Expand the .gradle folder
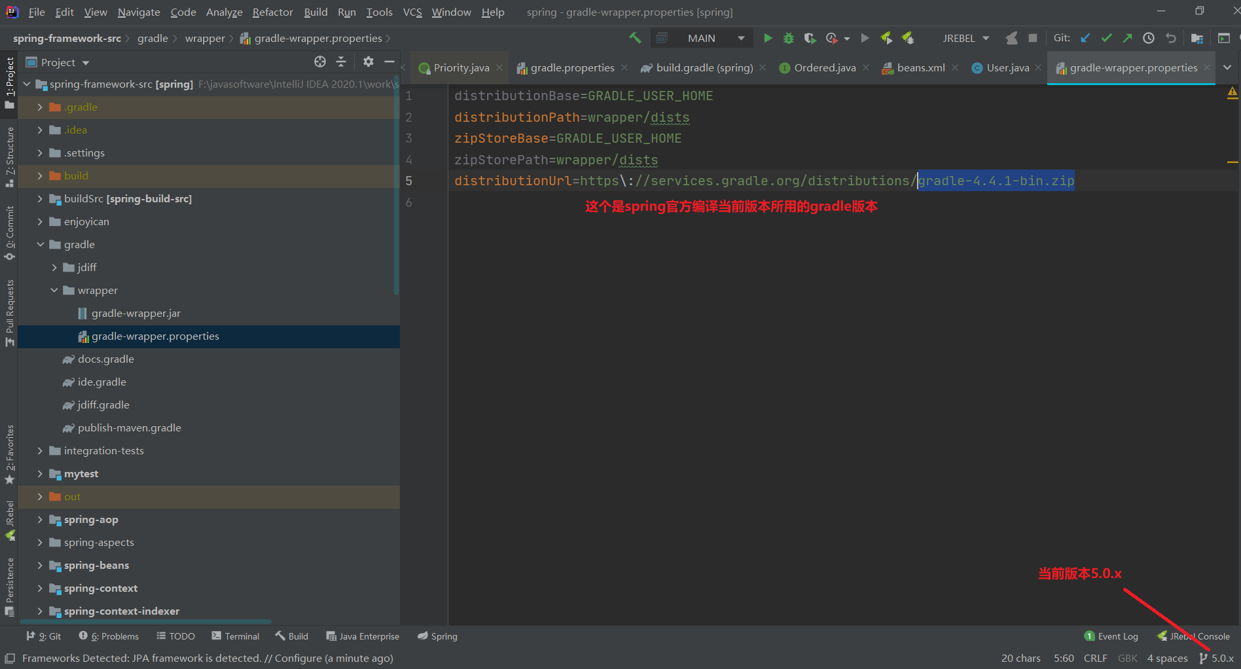 pos(40,107)
